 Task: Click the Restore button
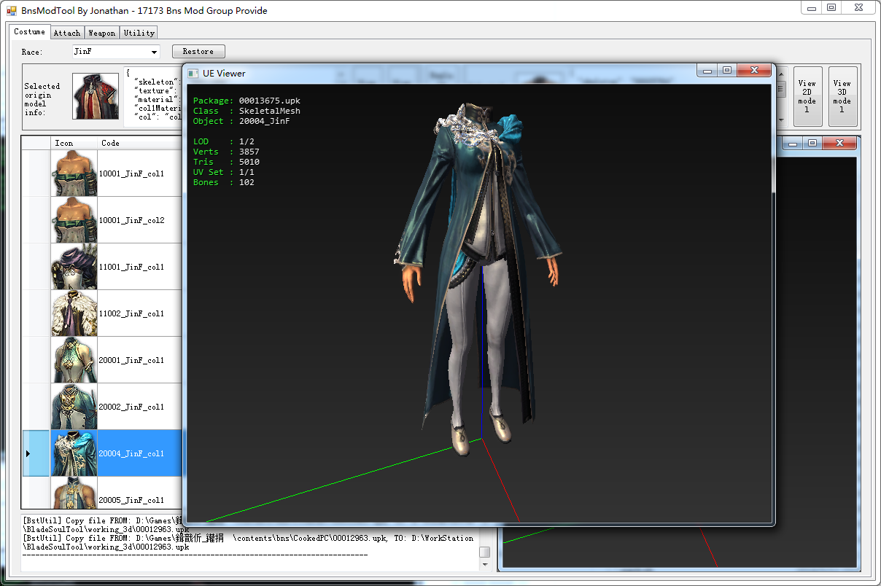[x=198, y=52]
